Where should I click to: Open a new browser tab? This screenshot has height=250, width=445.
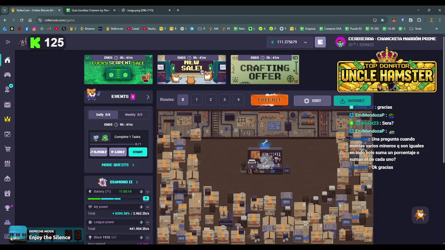[x=178, y=10]
